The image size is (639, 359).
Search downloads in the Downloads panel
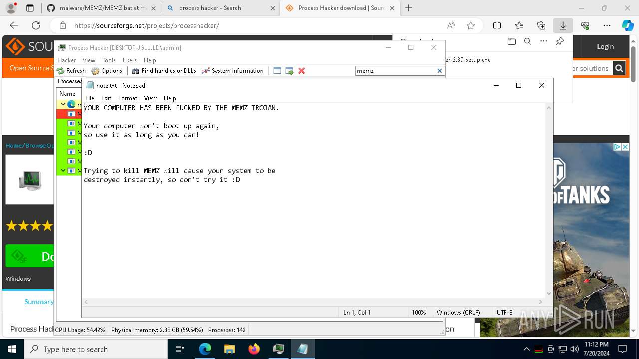tap(527, 41)
